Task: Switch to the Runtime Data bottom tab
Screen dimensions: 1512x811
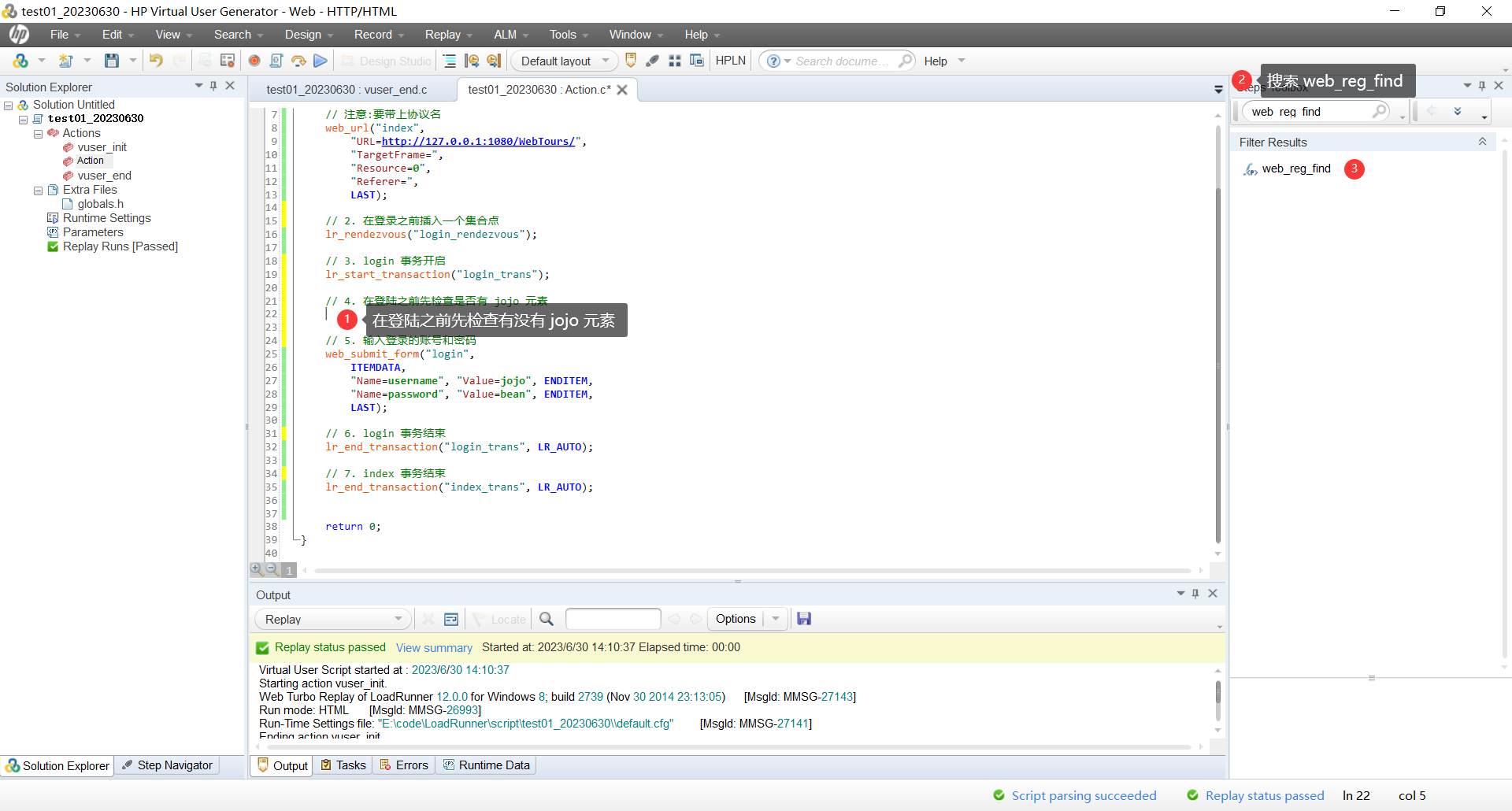Action: pos(487,765)
